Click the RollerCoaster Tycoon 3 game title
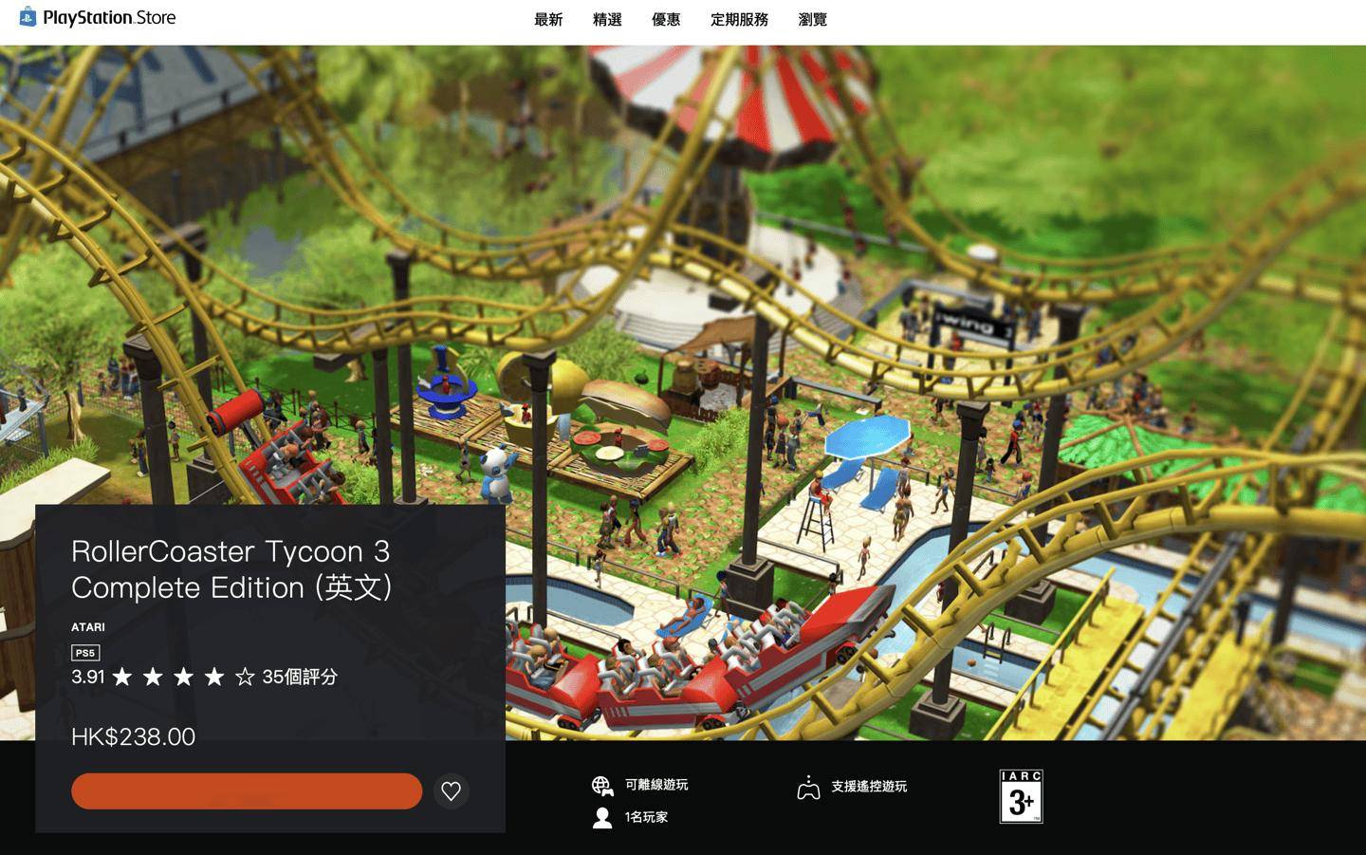Screen dimensions: 1366x855 coord(231,569)
